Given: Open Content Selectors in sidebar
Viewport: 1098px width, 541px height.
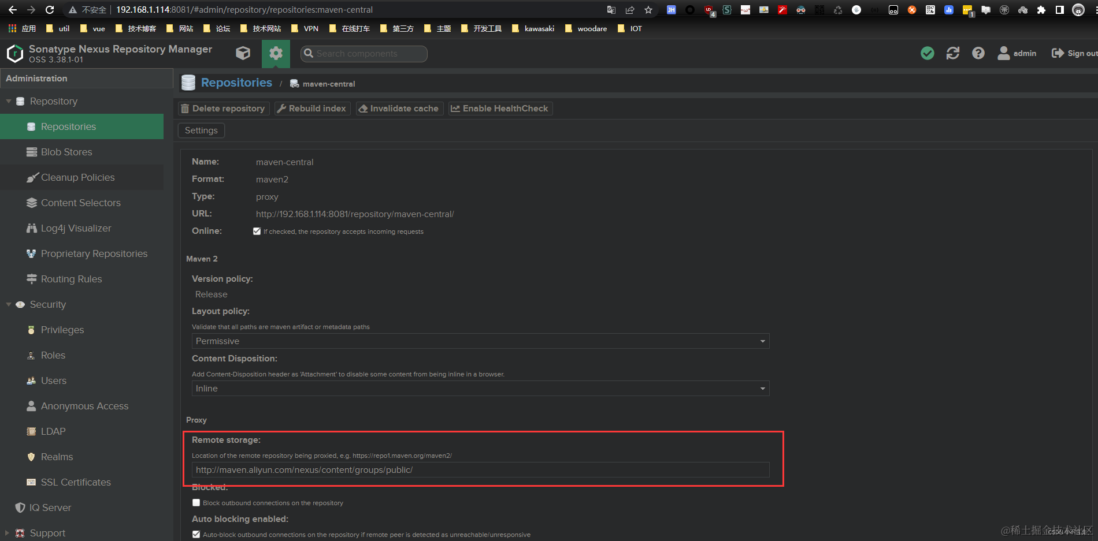Looking at the screenshot, I should [x=81, y=203].
